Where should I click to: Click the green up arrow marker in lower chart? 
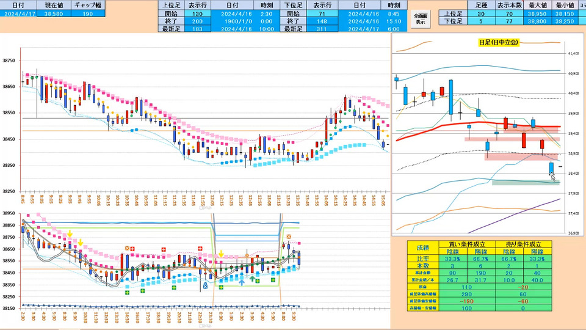(x=252, y=279)
